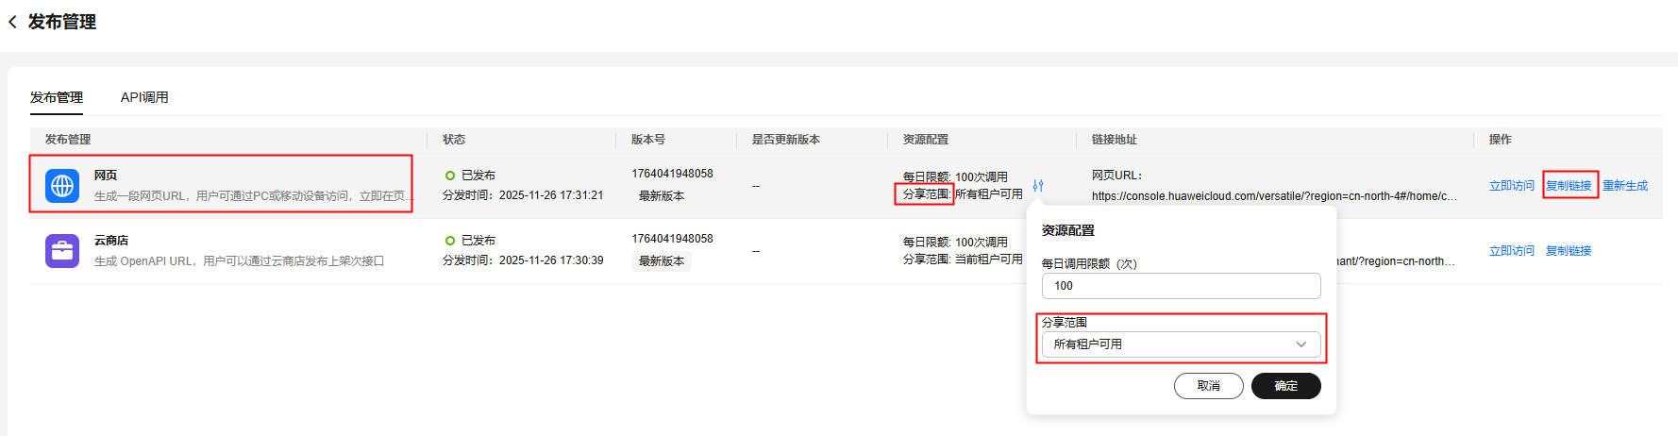Image resolution: width=1678 pixels, height=436 pixels.
Task: Click the 取消 button
Action: pos(1208,386)
